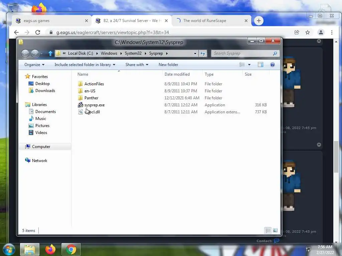The width and height of the screenshot is (342, 256).
Task: Expand the address bar history dropdown
Action: pyautogui.click(x=195, y=54)
